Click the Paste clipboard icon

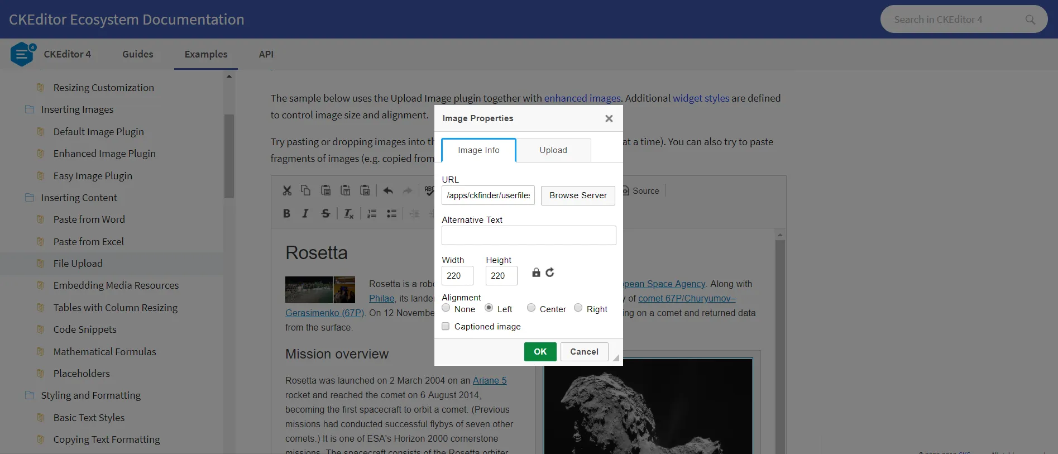pos(325,190)
